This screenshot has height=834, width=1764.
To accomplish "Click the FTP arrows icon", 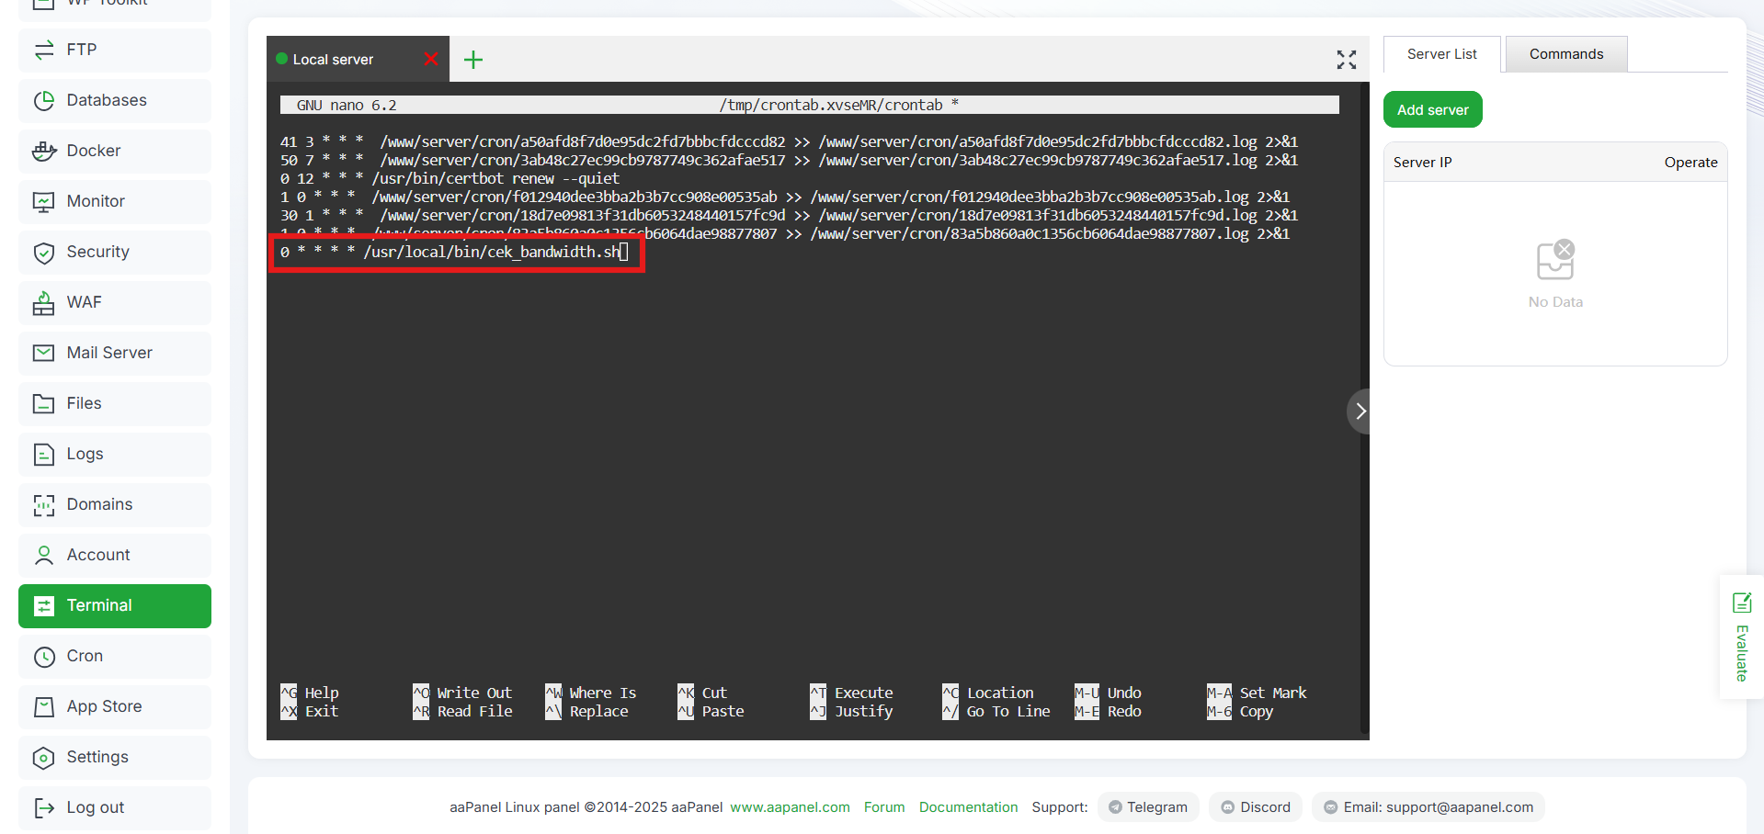I will [x=44, y=50].
